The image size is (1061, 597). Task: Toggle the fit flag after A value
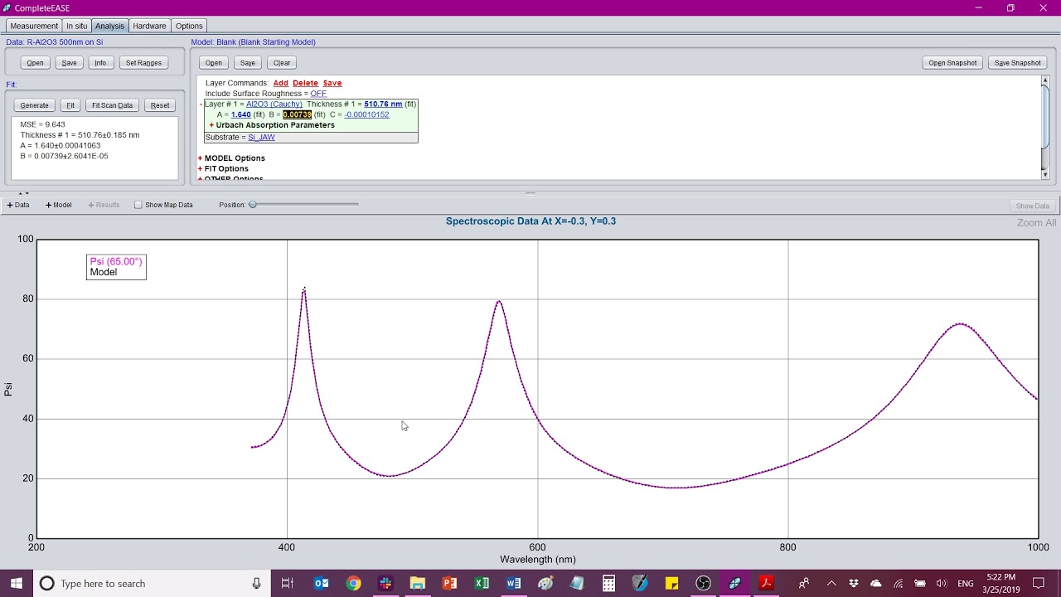coord(259,114)
